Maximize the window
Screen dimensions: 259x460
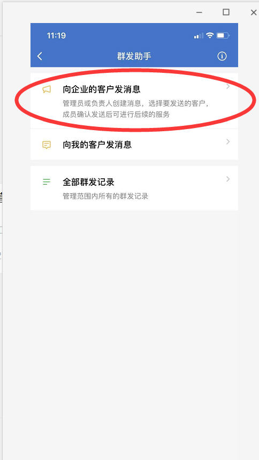pos(226,12)
